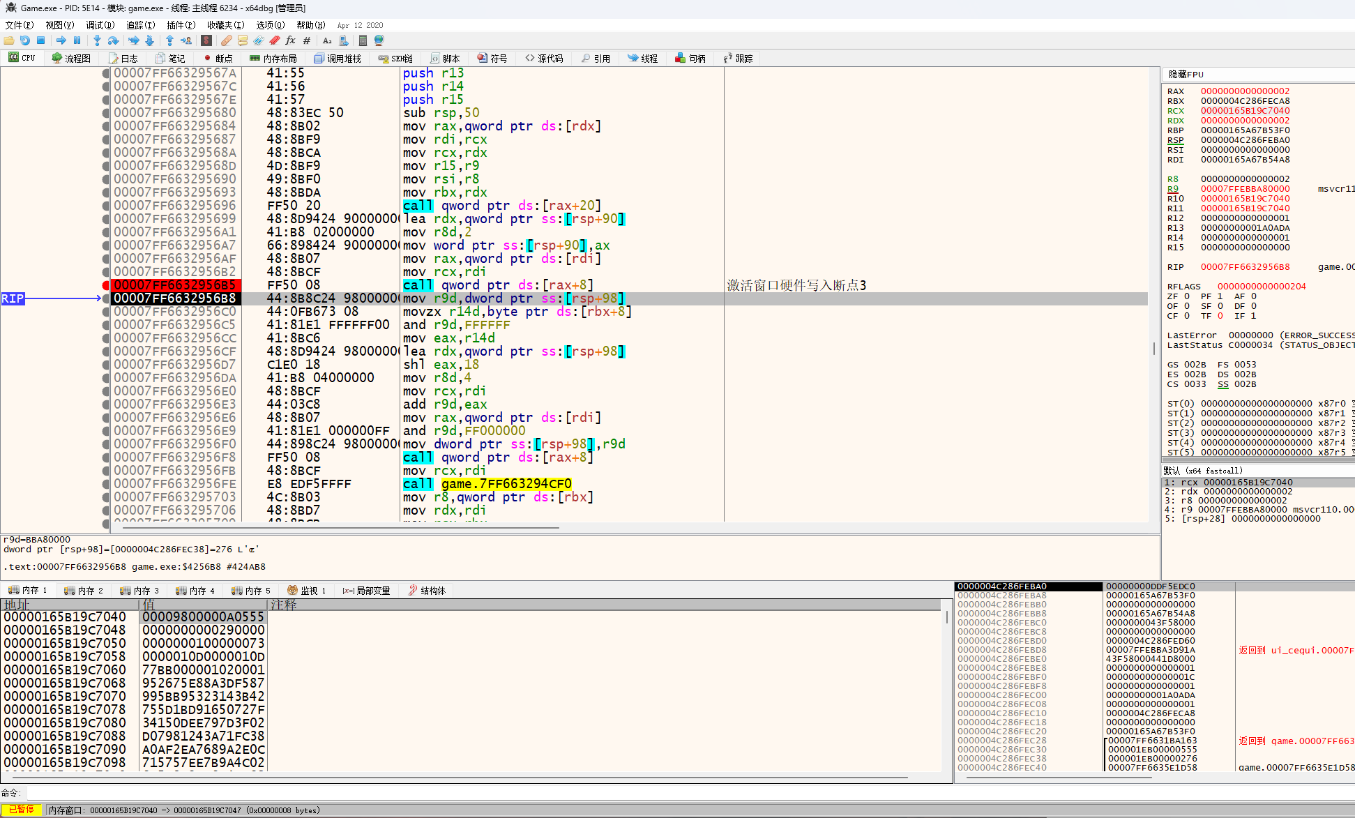Screen dimensions: 1355x818
Task: Click the step over curved arrow icon
Action: pyautogui.click(x=113, y=40)
